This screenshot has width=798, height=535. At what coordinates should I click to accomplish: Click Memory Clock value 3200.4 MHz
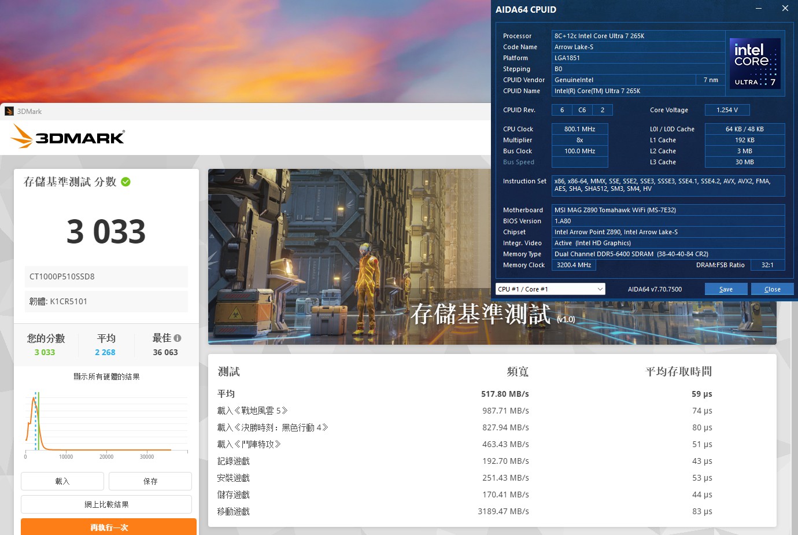(574, 265)
